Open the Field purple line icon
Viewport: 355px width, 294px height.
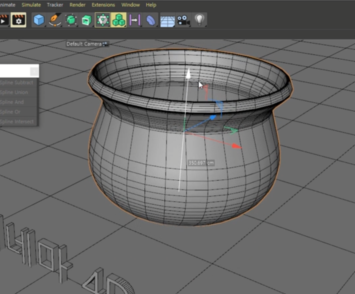[135, 20]
